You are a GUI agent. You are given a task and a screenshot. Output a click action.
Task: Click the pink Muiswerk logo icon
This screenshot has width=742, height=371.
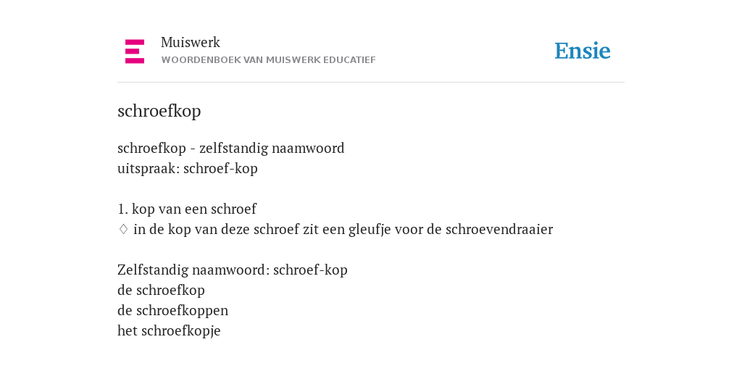(134, 51)
